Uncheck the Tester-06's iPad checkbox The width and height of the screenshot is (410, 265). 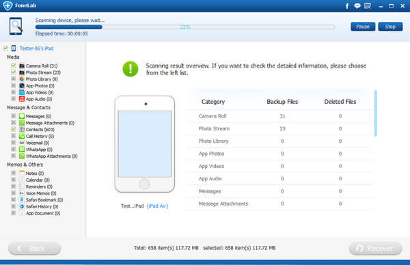point(5,48)
